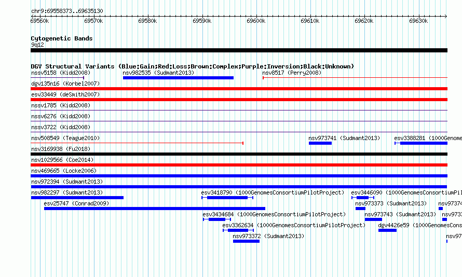Open the nsv973743 (Sudmant2013) label
The image size is (462, 277).
click(400, 214)
